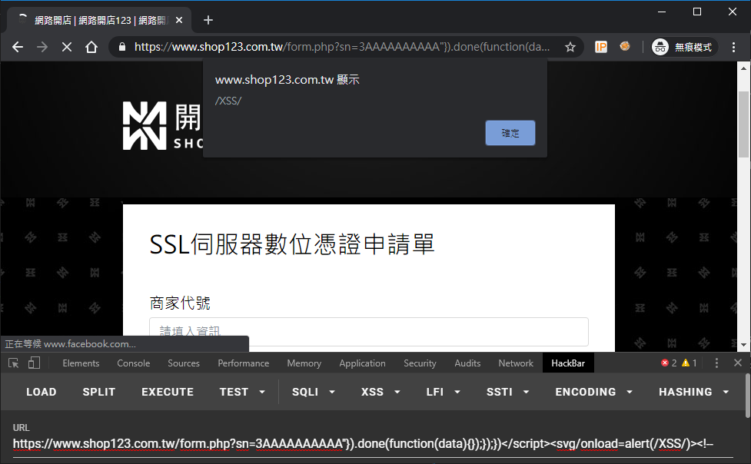
Task: Switch to the Console tab
Action: (134, 363)
